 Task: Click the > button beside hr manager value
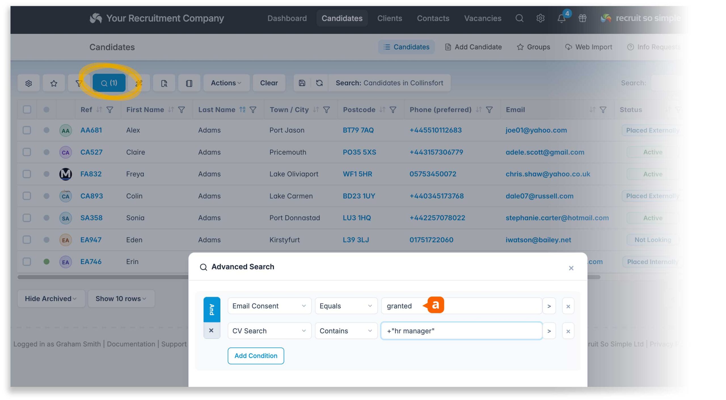[549, 331]
